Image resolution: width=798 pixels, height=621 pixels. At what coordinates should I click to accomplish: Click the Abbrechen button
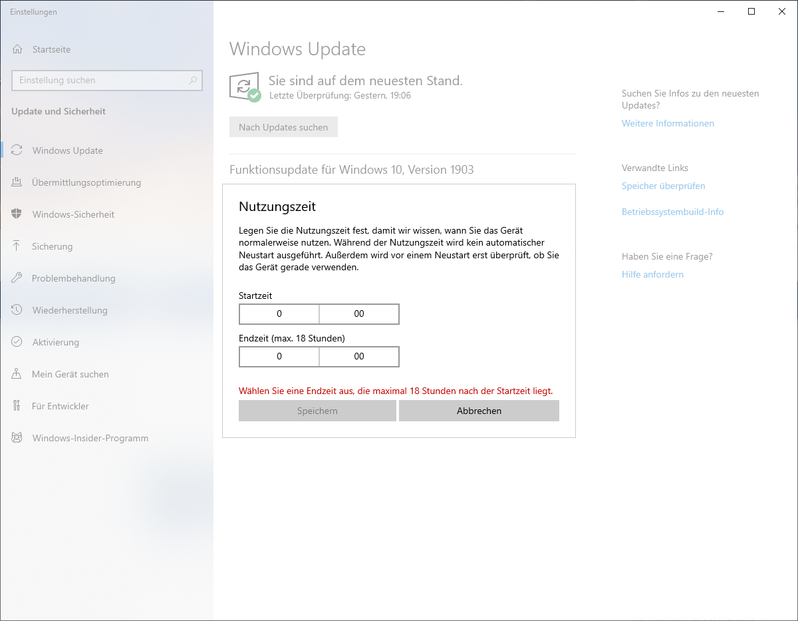coord(479,411)
